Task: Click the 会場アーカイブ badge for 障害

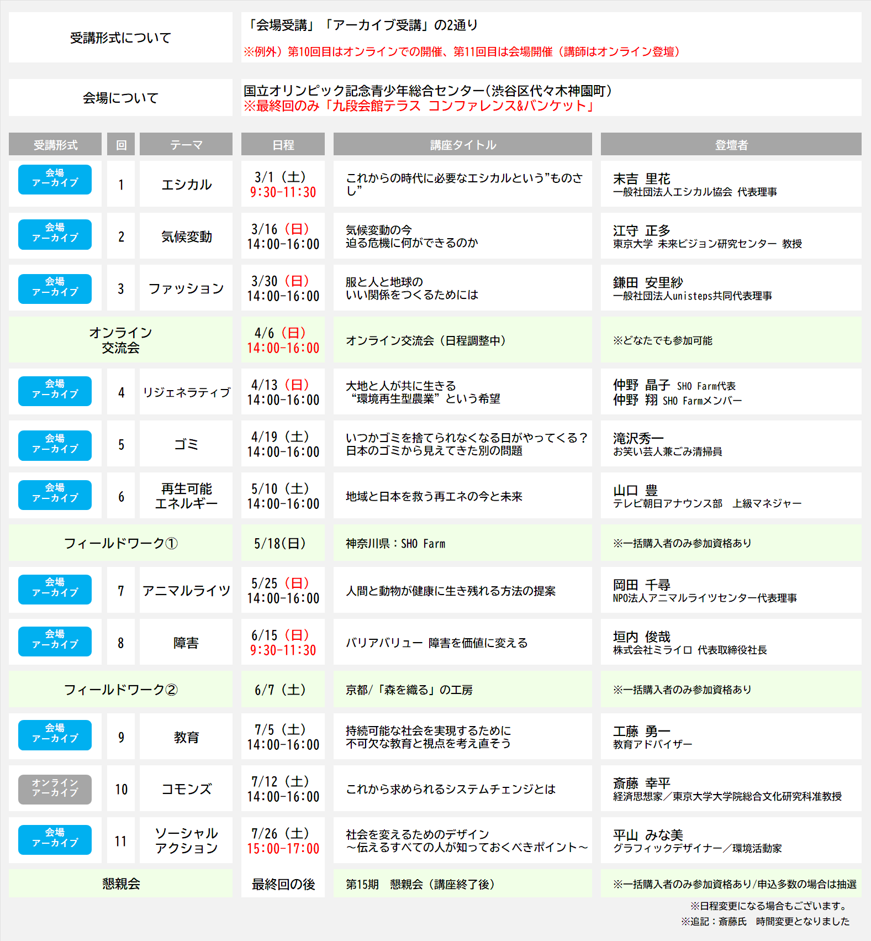Action: coord(55,641)
